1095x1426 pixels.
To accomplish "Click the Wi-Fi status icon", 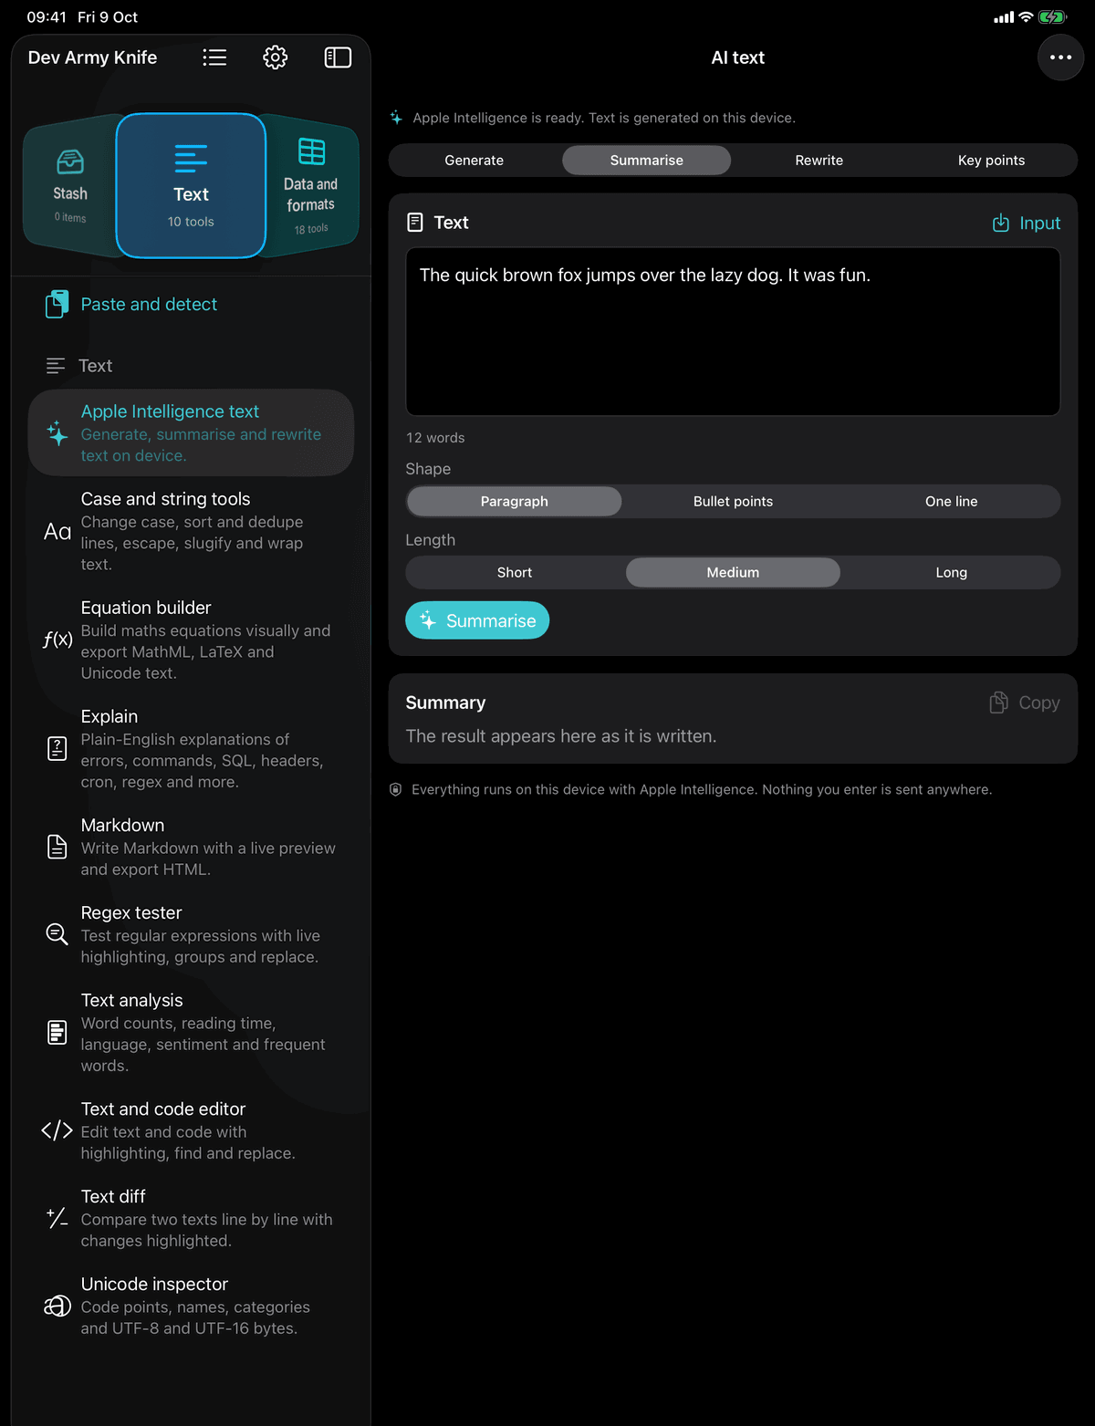I will (1026, 17).
